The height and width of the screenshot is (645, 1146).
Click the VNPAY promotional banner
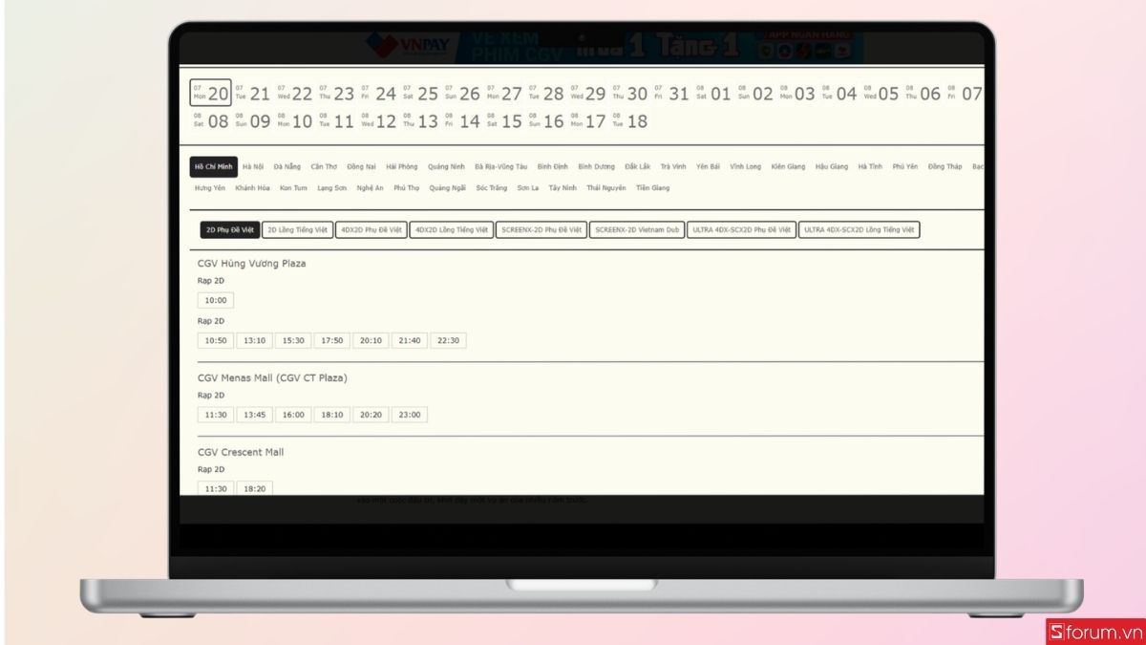(x=613, y=47)
